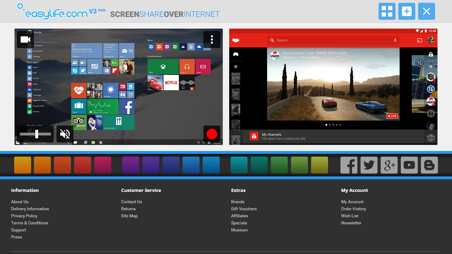Select the leftmost orange color swatch

click(23, 165)
